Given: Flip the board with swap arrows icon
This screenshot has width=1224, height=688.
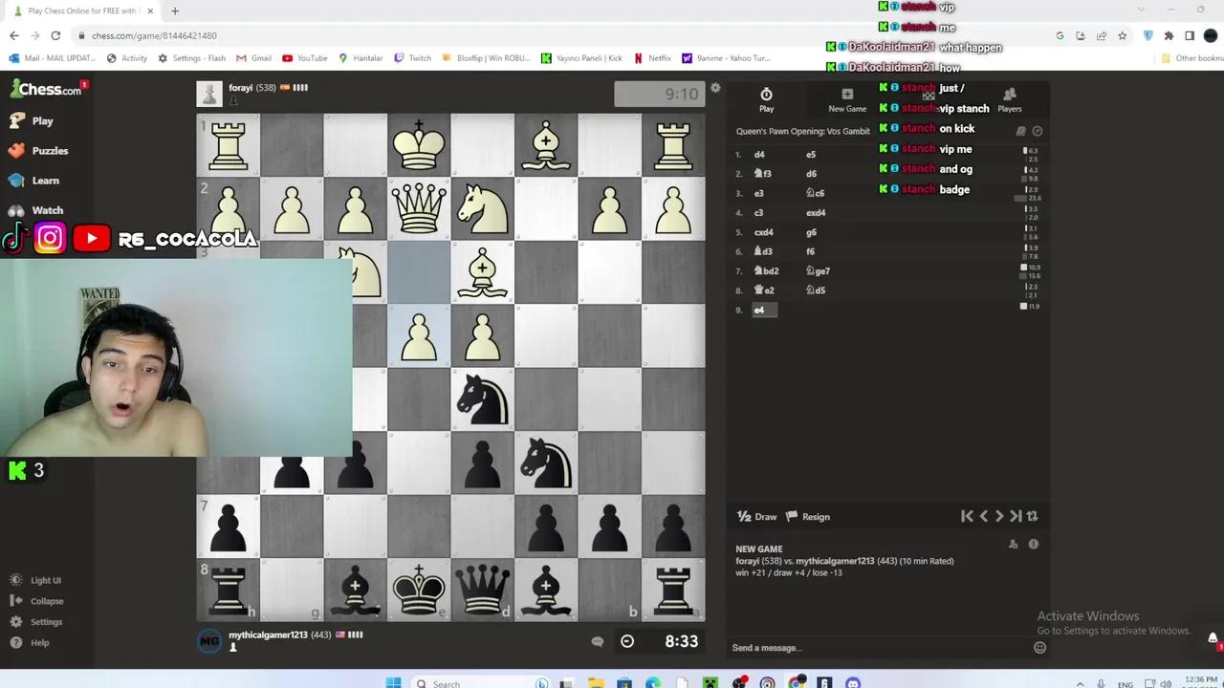Looking at the screenshot, I should coord(1032,516).
